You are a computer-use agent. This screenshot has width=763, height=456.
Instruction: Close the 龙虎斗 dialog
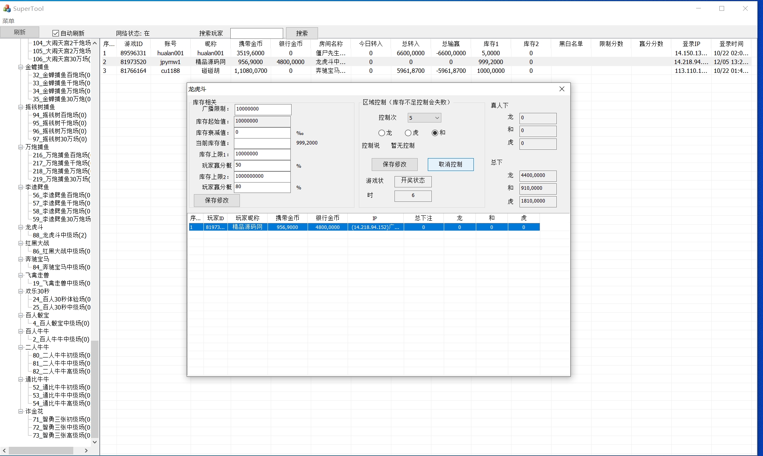click(562, 89)
